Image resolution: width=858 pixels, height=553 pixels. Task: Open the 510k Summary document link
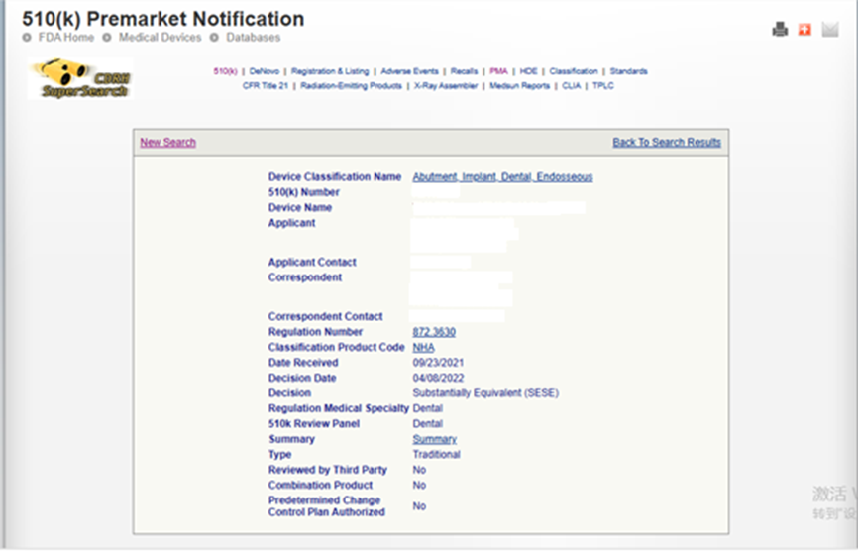point(434,439)
